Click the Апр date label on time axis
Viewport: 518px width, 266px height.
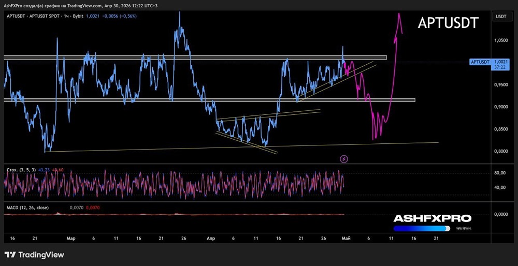[211, 239]
